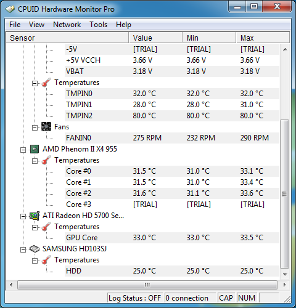Click the fan icon beside Fans
The width and height of the screenshot is (296, 308).
(46, 127)
